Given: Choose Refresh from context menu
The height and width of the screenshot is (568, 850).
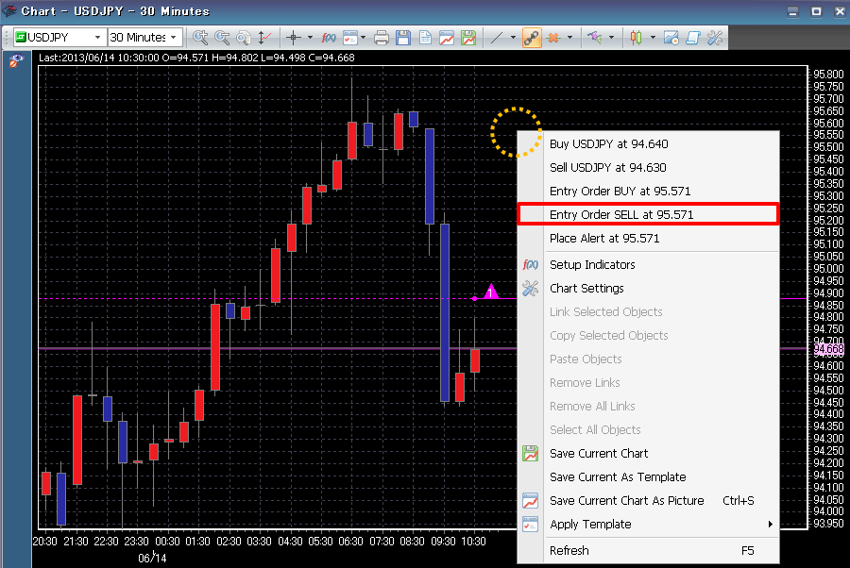Looking at the screenshot, I should 648,550.
